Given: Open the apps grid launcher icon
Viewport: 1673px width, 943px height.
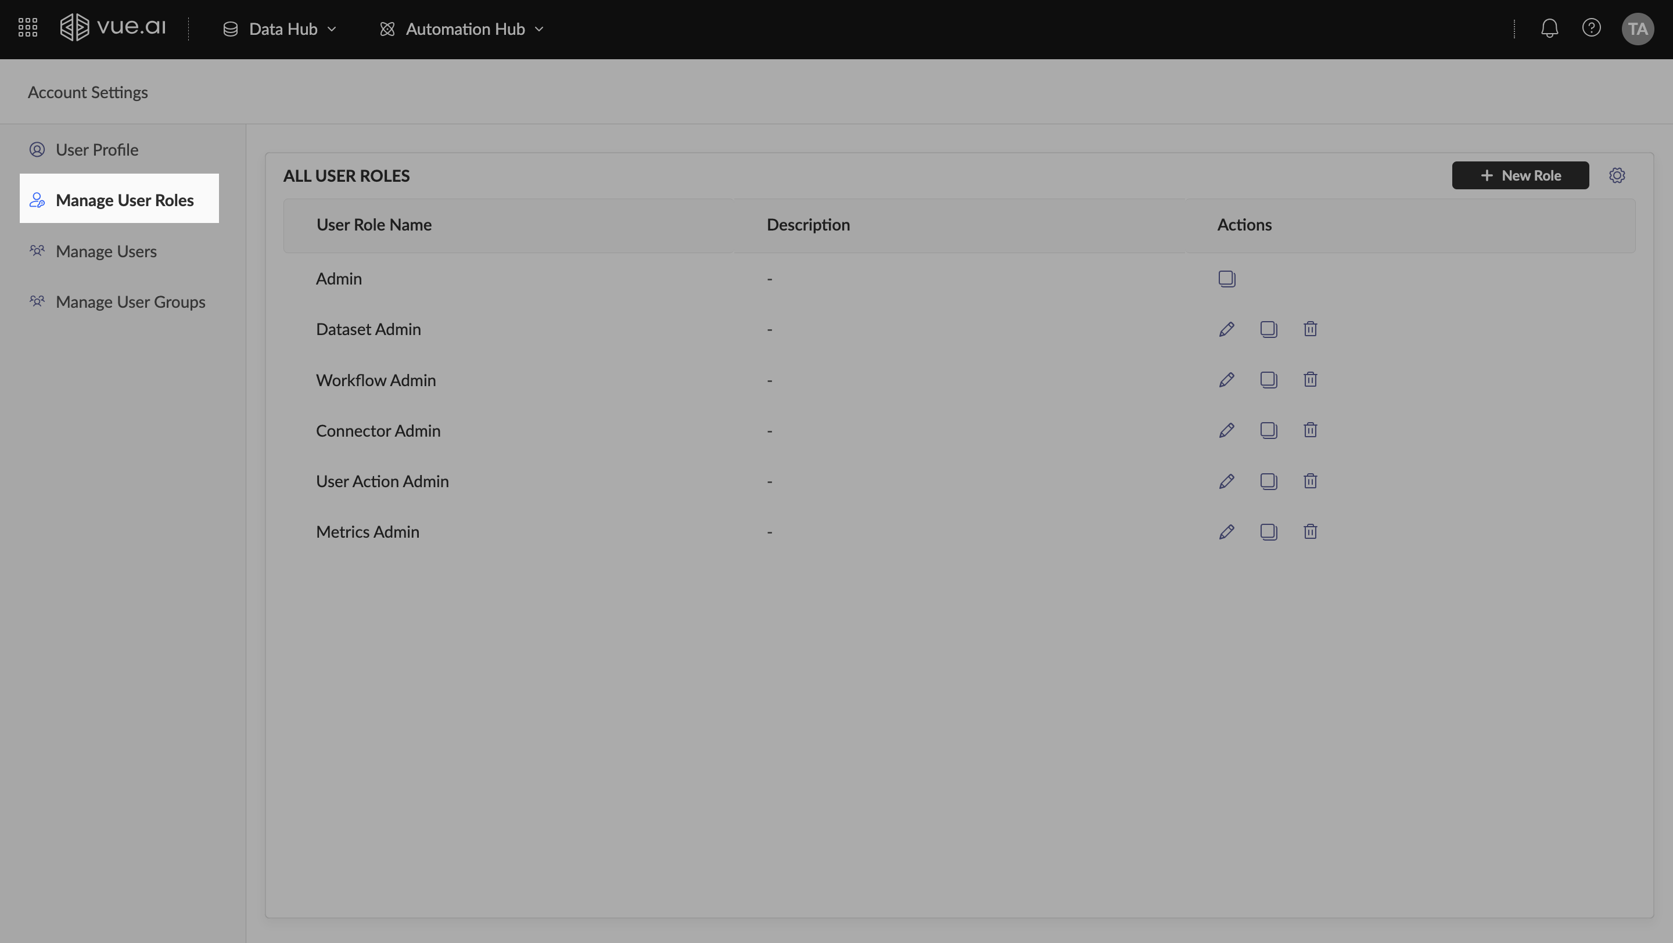Looking at the screenshot, I should (27, 28).
